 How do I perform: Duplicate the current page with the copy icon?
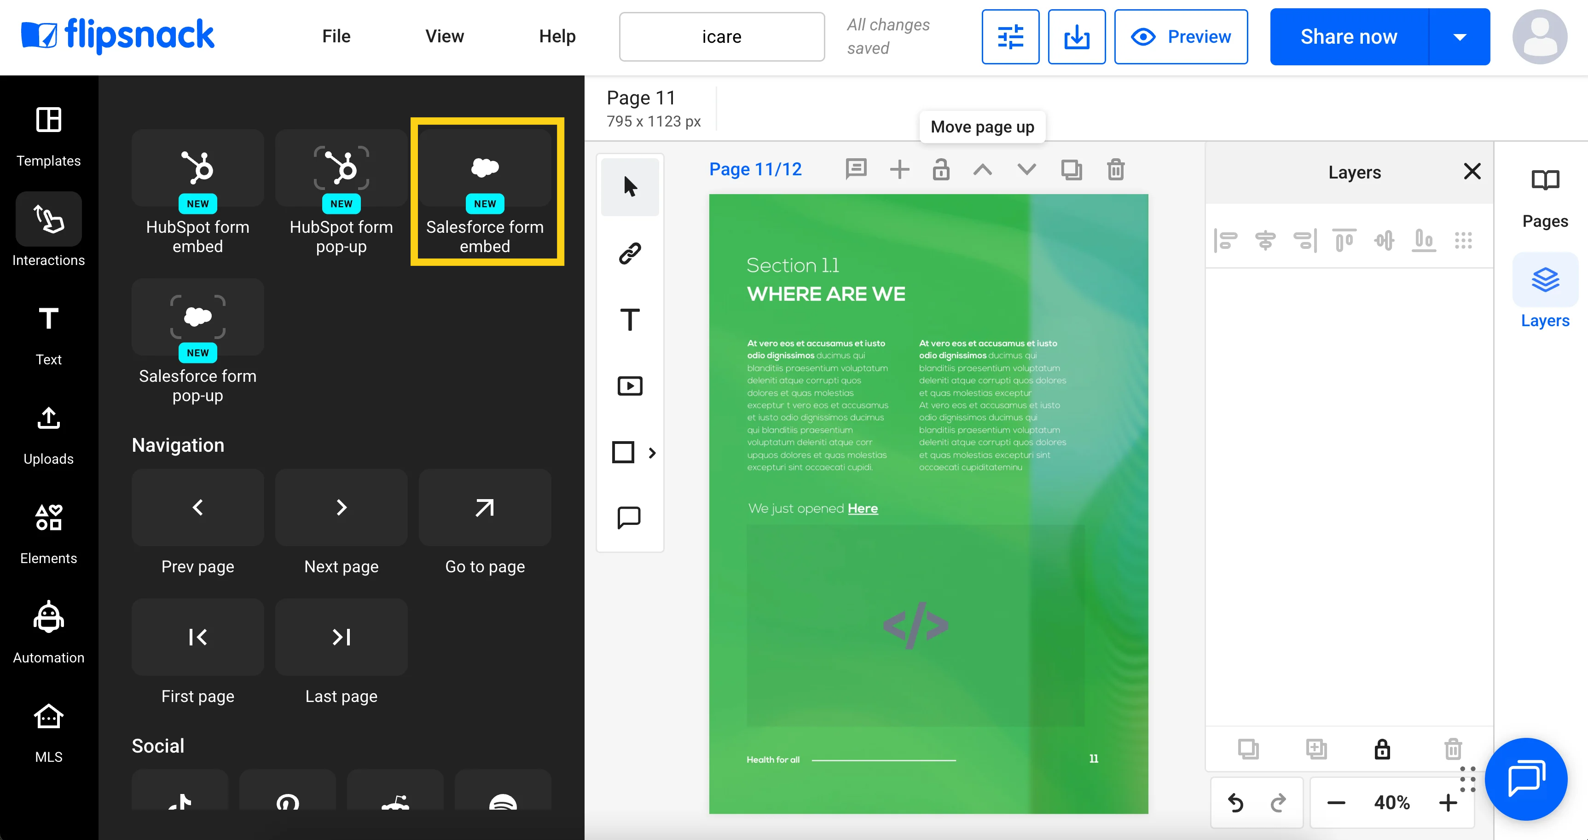1072,169
